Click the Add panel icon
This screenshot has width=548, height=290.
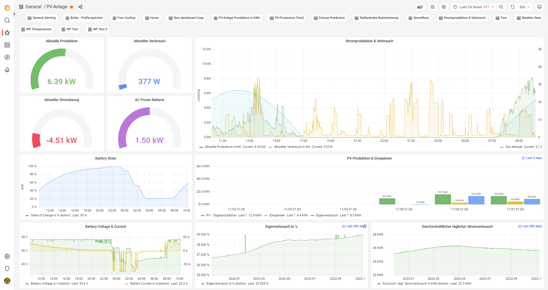pos(420,7)
